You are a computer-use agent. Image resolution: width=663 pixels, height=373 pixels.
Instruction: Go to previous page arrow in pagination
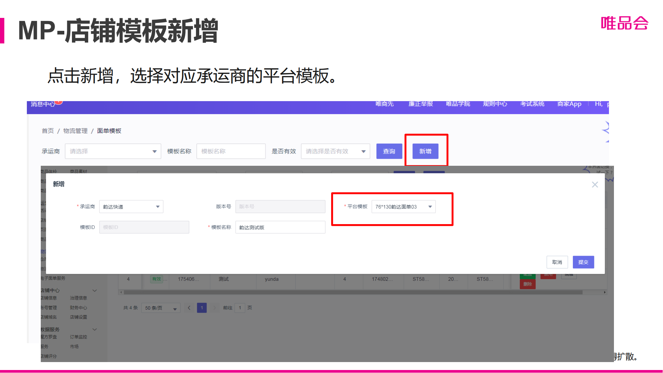point(189,308)
